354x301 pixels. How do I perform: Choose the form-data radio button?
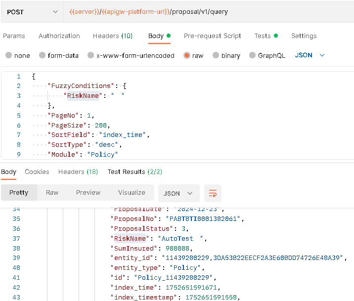43,55
